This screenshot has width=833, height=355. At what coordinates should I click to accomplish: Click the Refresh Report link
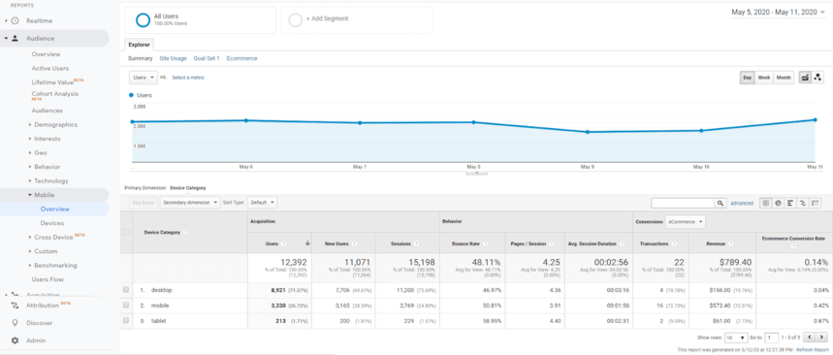point(812,350)
